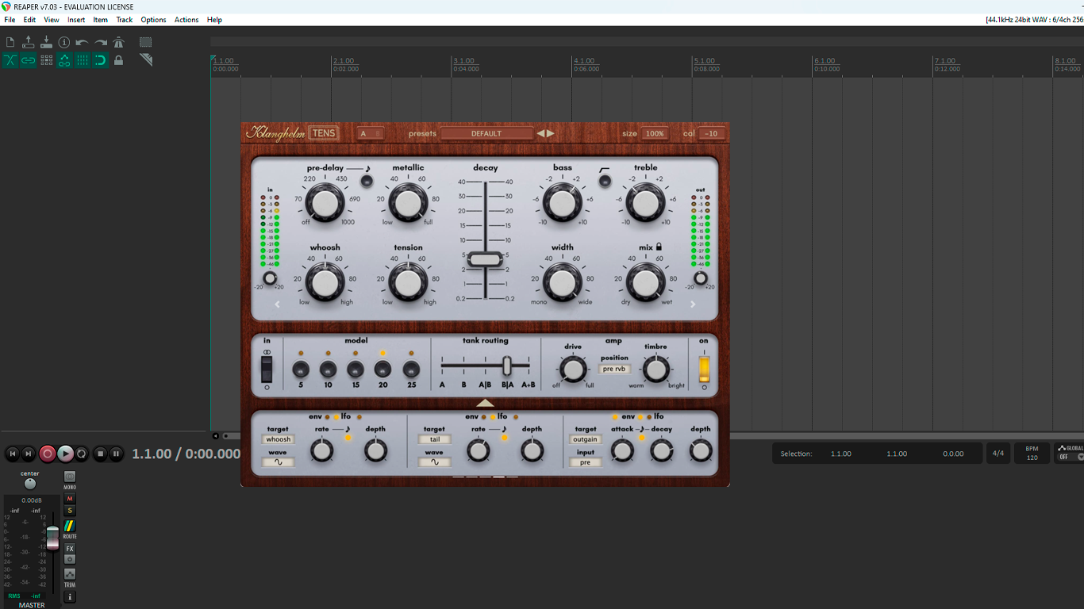Open the File menu
1084x609 pixels.
10,20
